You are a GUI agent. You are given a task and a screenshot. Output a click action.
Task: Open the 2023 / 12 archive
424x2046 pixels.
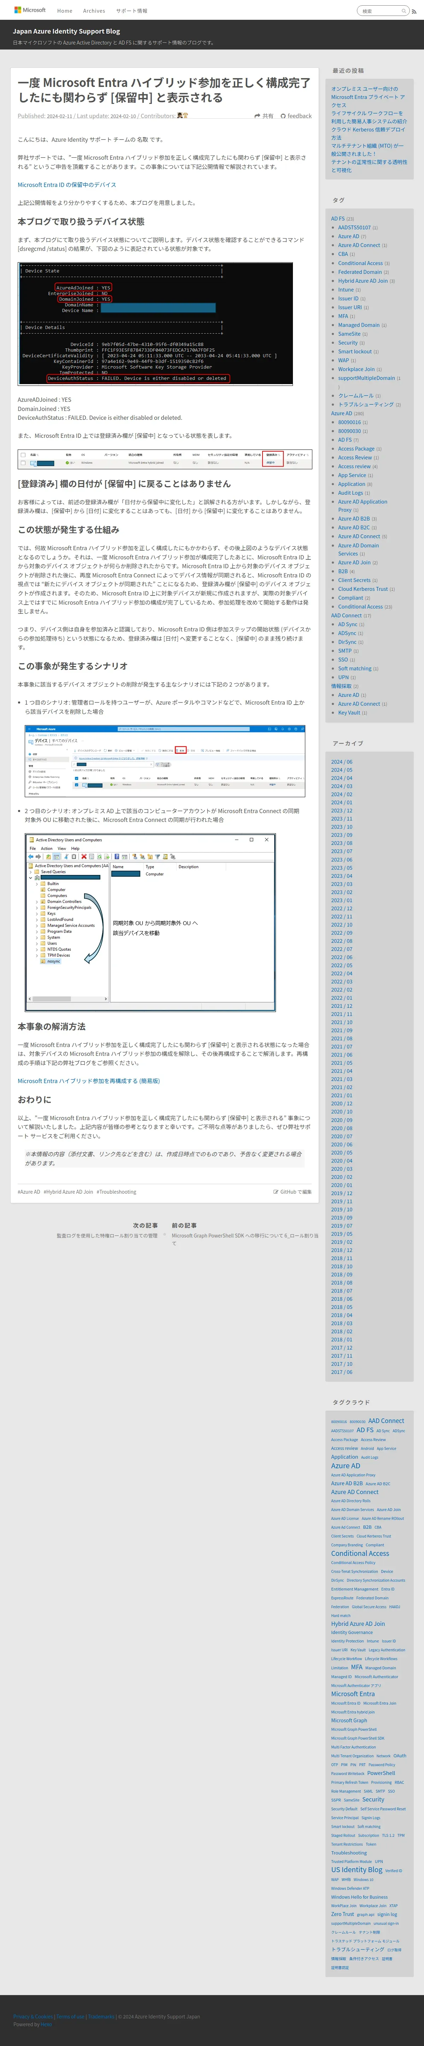[x=341, y=810]
